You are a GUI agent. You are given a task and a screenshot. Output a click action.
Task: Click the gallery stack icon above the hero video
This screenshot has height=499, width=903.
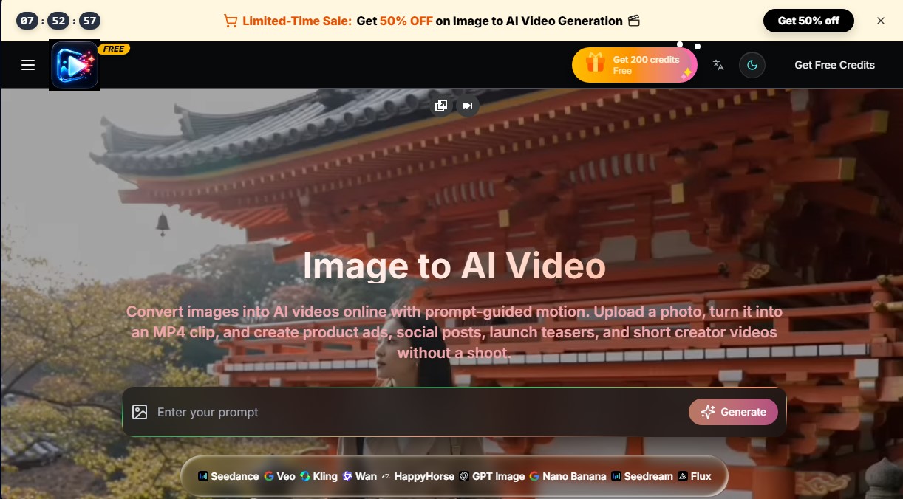[x=441, y=106]
